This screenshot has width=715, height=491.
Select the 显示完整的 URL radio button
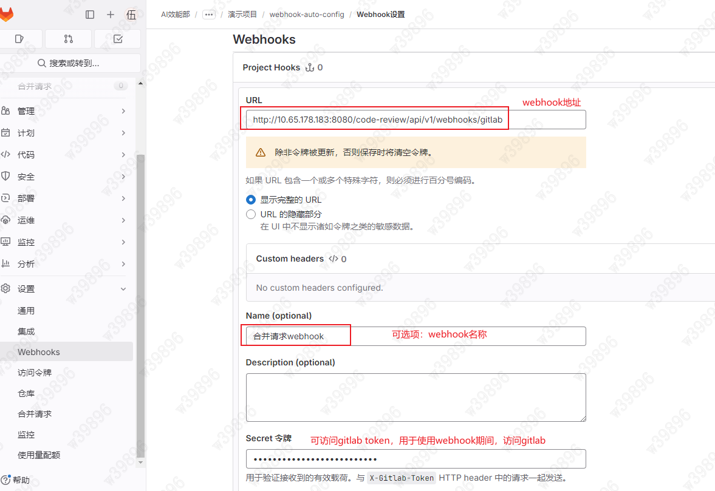pos(251,199)
